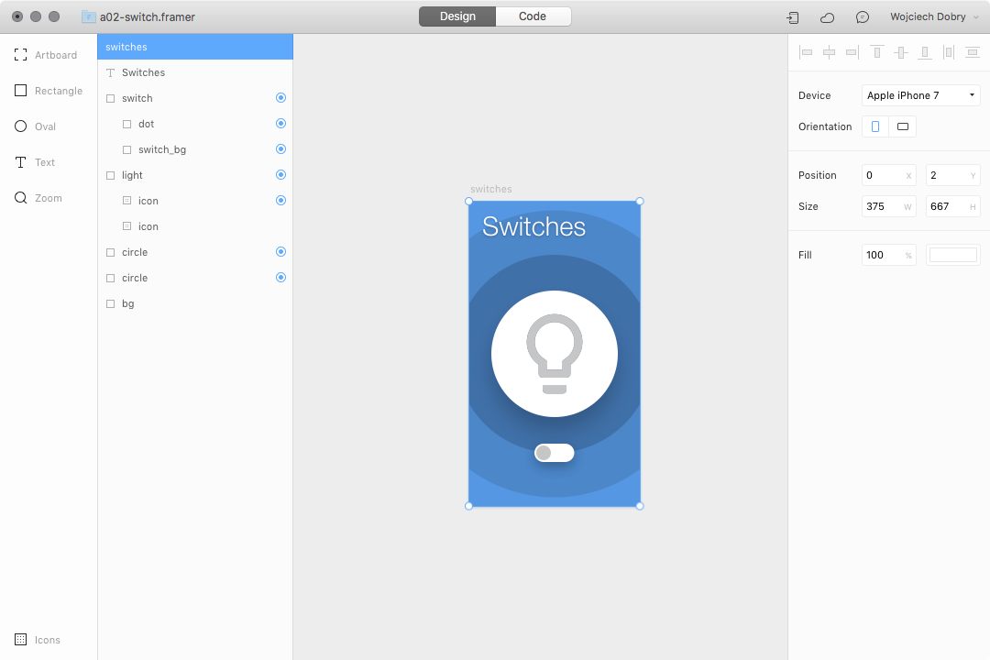Click the align top edges icon
This screenshot has height=660, width=990.
coord(876,52)
